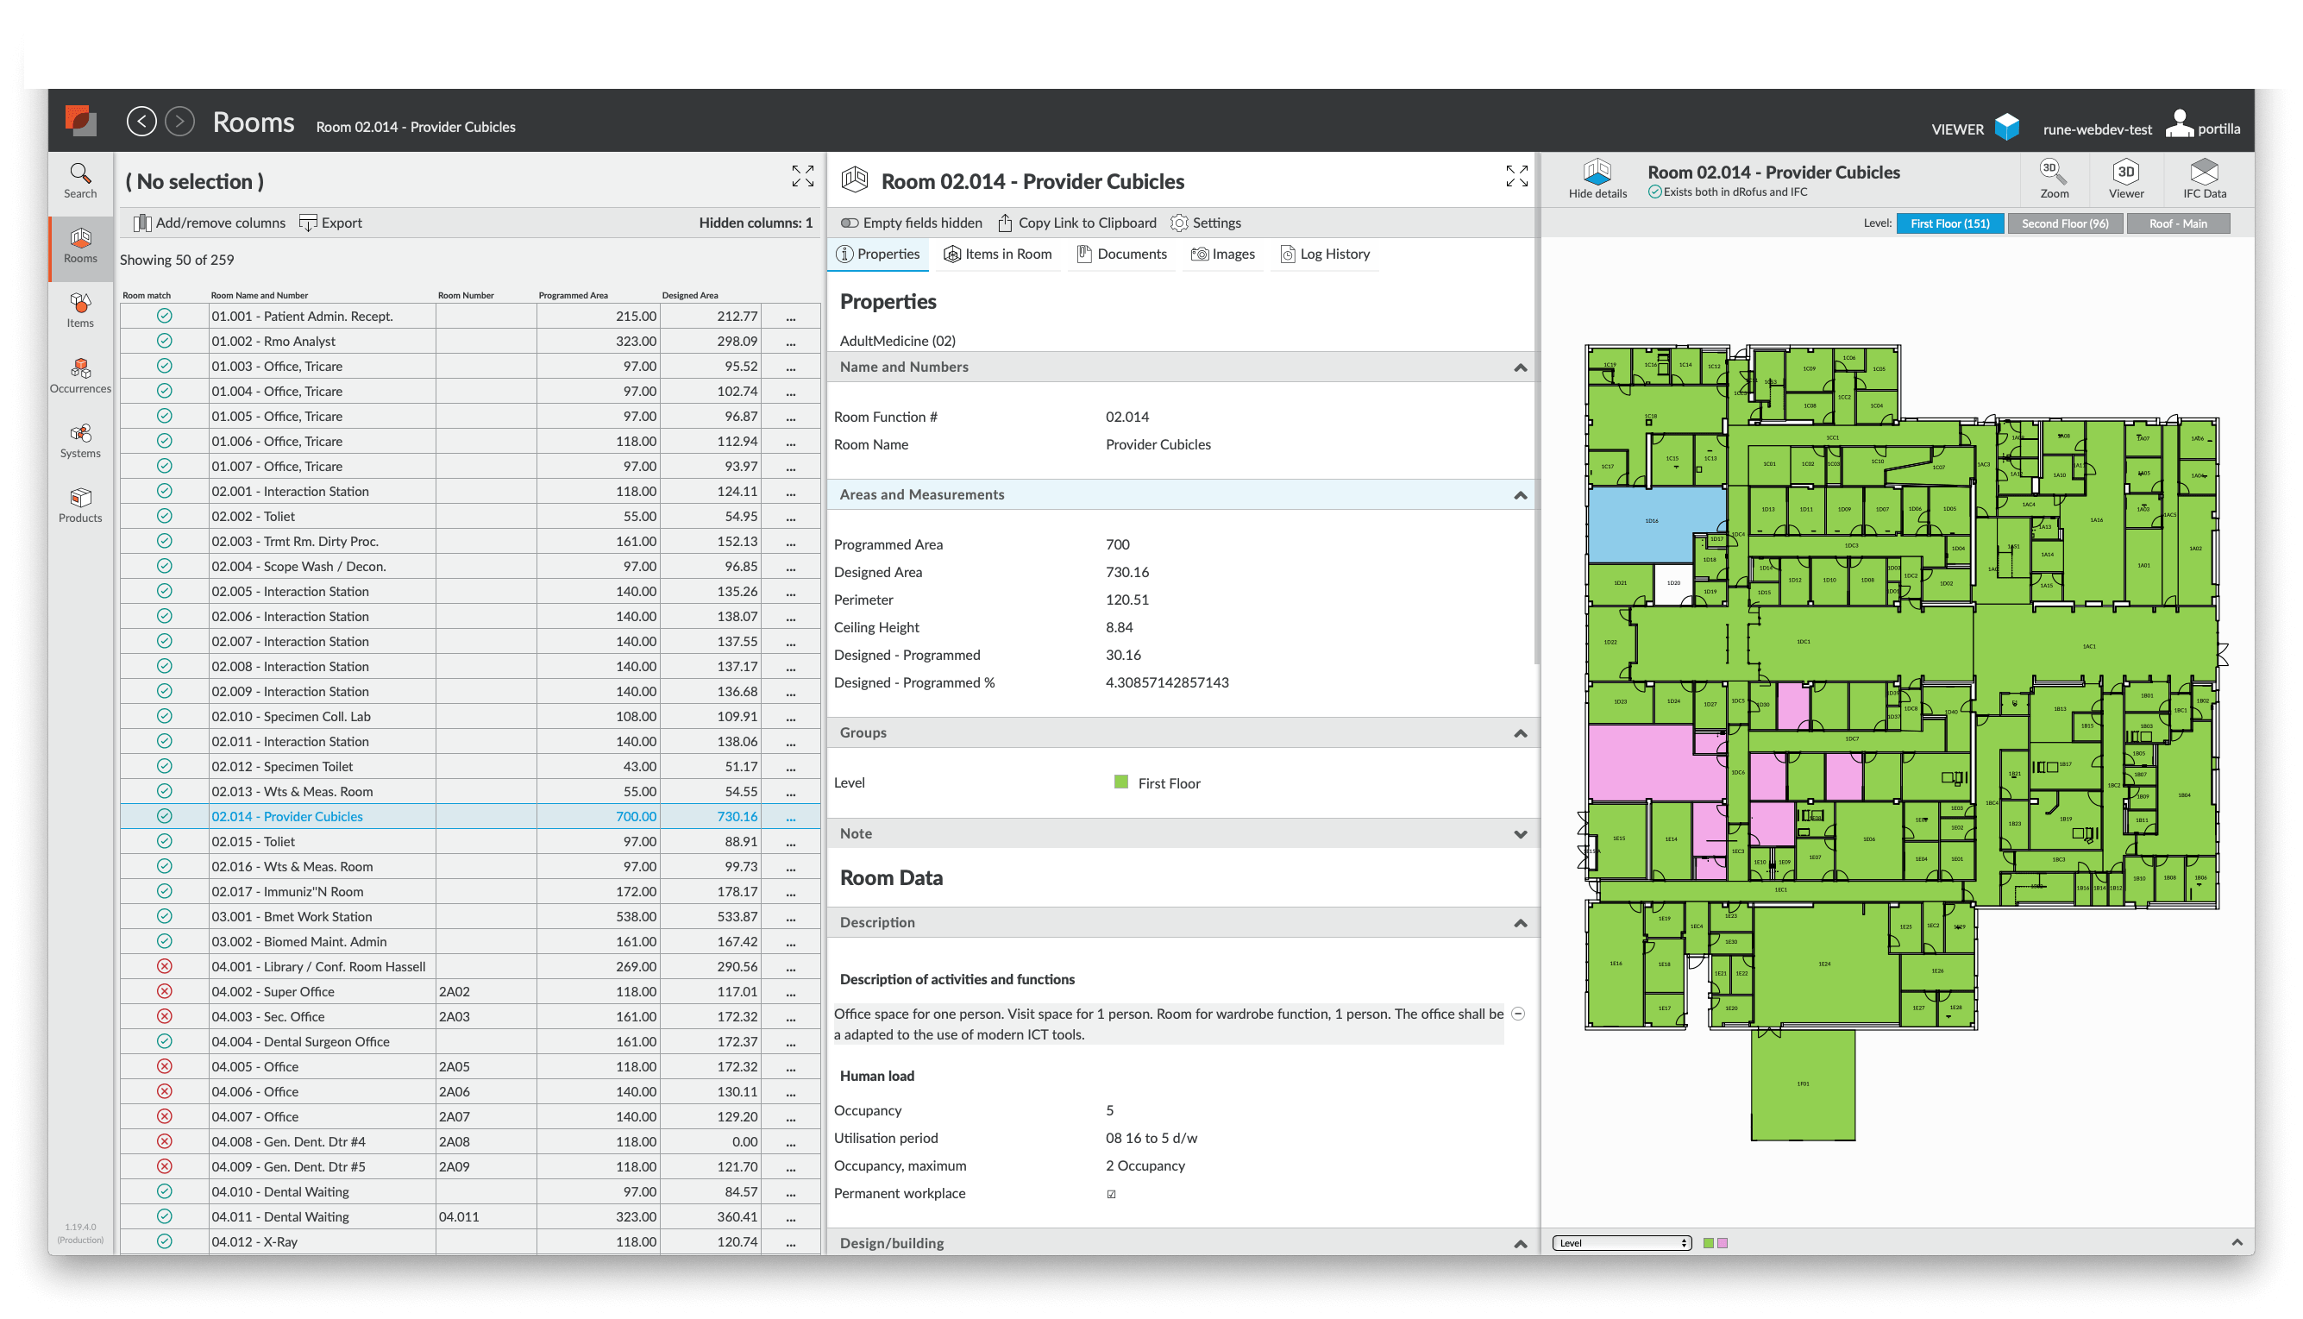The height and width of the screenshot is (1319, 2303).
Task: Click the IFC Data icon
Action: [2204, 179]
